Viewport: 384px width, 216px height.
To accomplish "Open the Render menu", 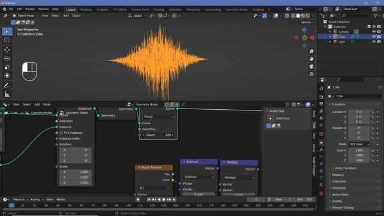I will tap(30, 9).
